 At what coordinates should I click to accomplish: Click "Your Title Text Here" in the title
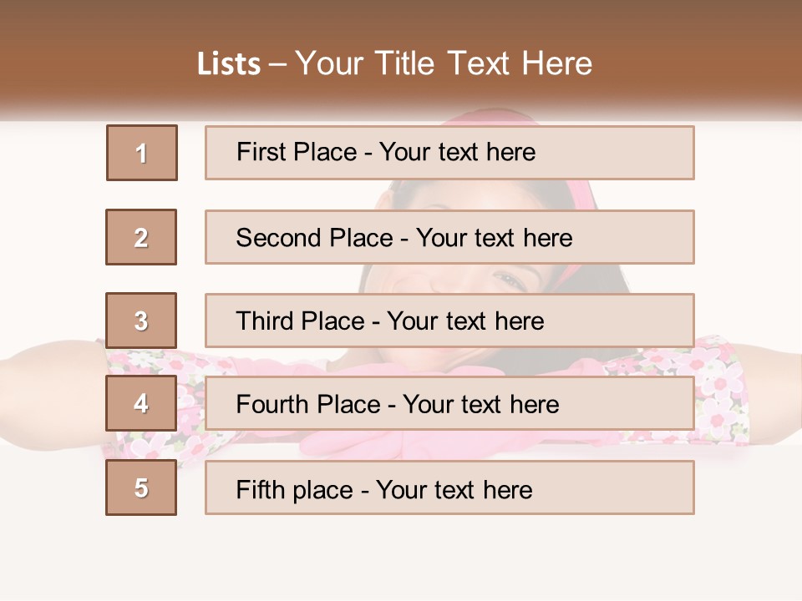[444, 63]
